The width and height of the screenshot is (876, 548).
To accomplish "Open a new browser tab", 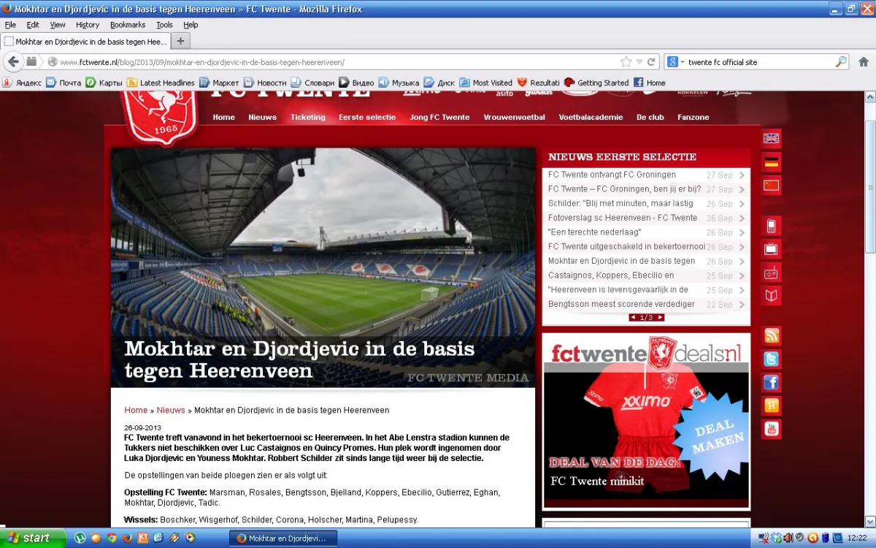I will point(180,41).
